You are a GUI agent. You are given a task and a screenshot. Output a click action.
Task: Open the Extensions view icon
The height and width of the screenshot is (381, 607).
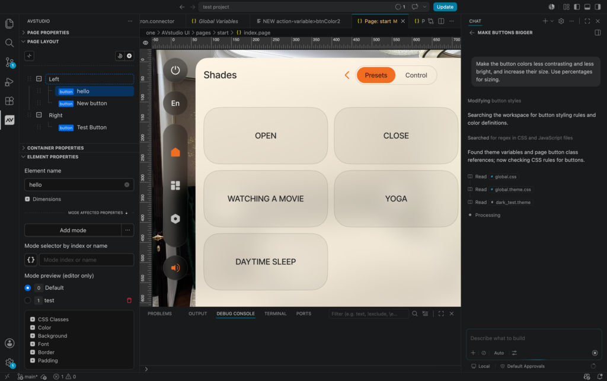click(9, 101)
